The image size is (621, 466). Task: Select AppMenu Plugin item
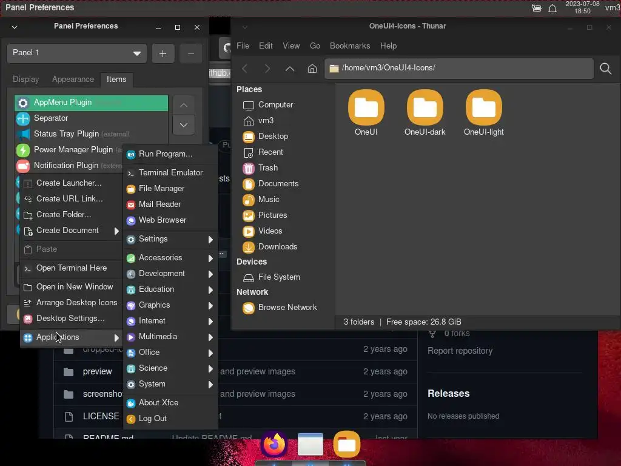tap(91, 103)
